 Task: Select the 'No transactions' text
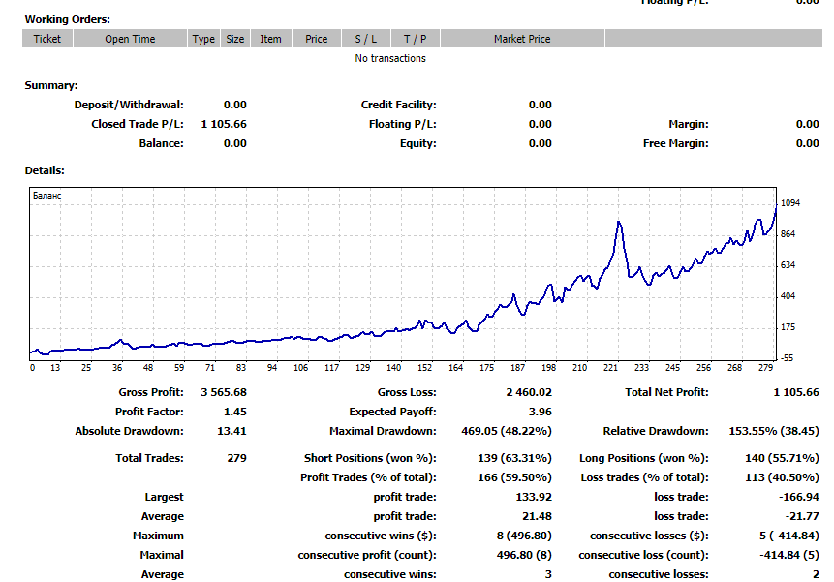click(x=390, y=58)
